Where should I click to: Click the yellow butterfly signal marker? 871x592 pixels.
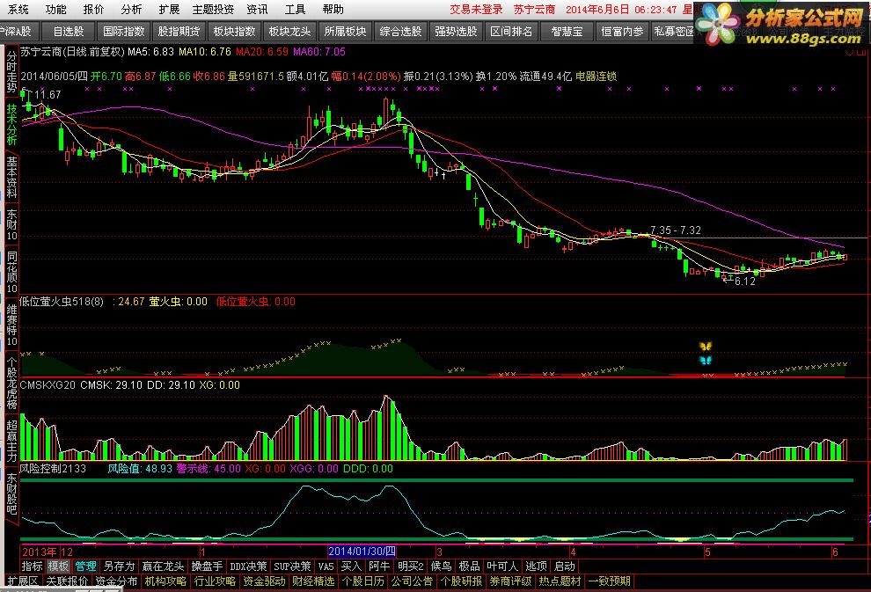point(706,347)
